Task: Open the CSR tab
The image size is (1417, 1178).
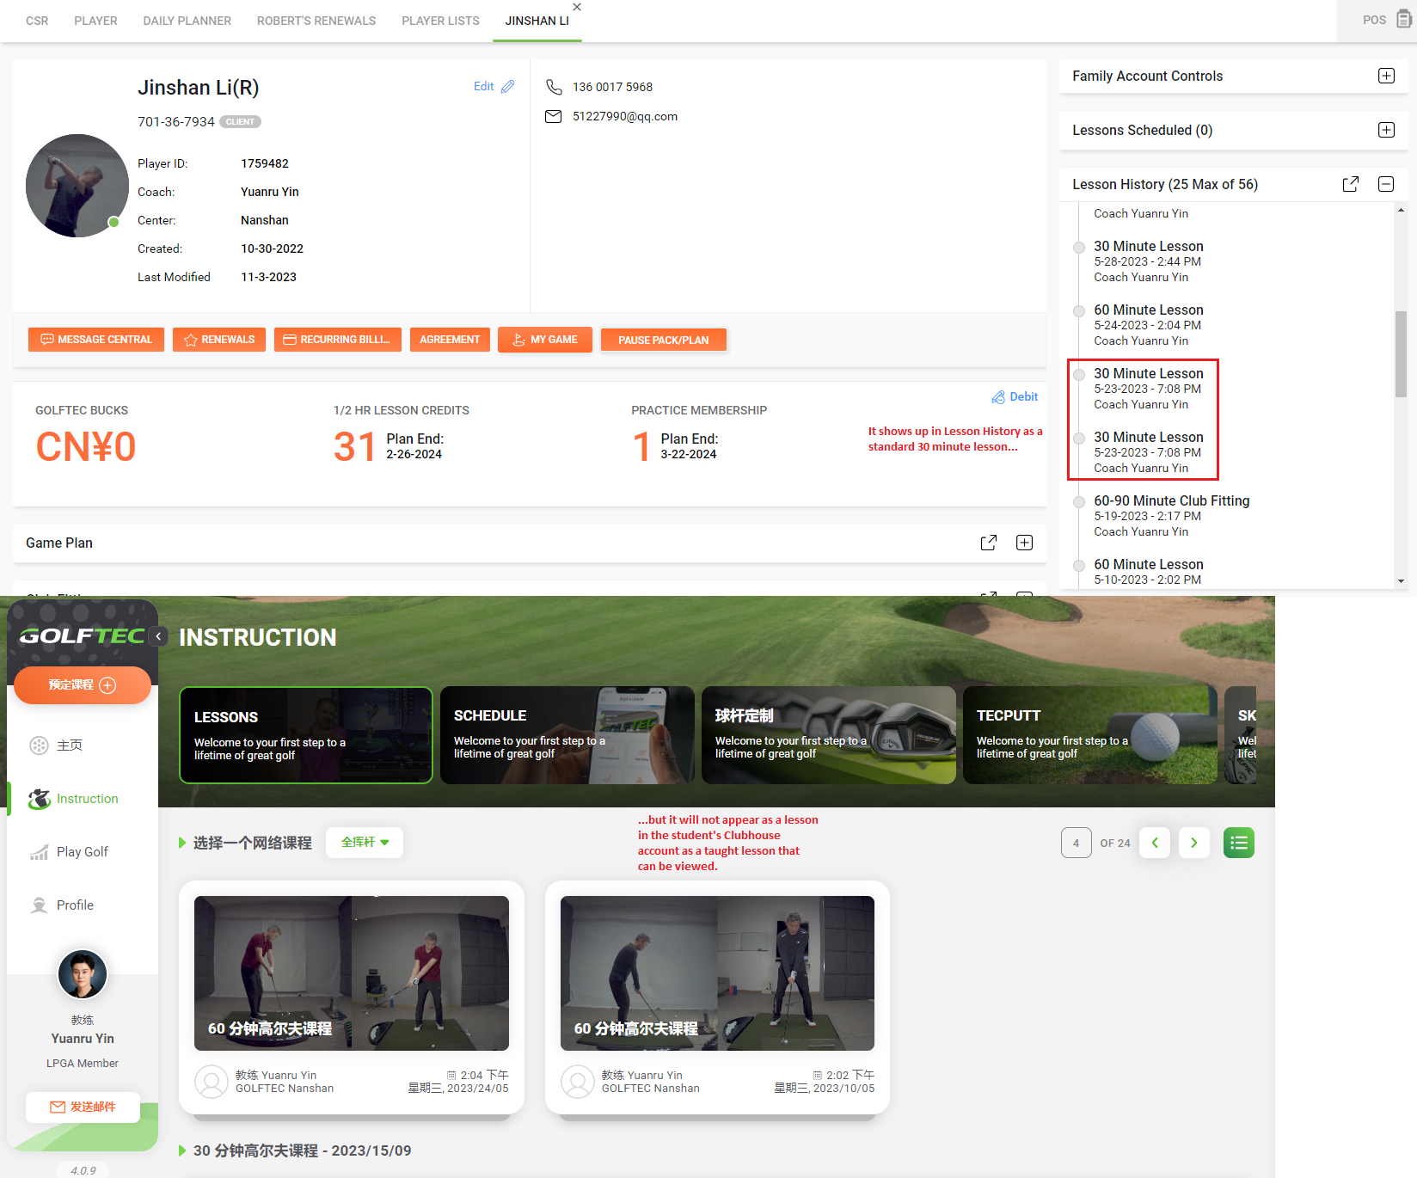Action: [x=37, y=21]
